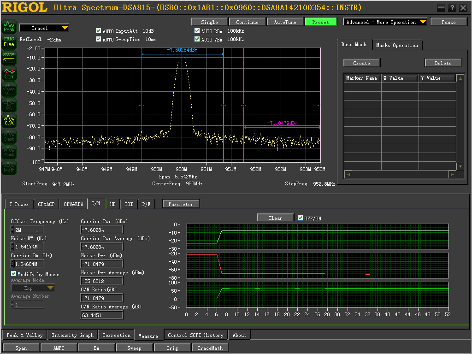Open the Intensity Graph tab
This screenshot has width=472, height=354.
click(x=72, y=335)
